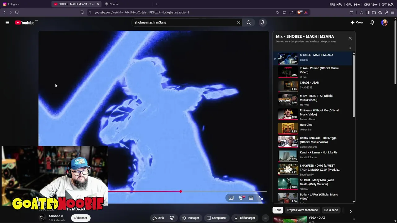
Task: Open the notifications bell
Action: point(372,22)
